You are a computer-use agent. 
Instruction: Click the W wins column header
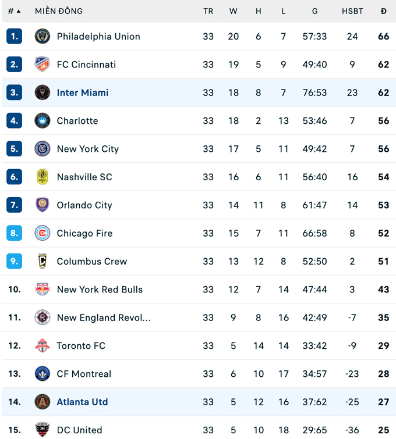pyautogui.click(x=234, y=11)
